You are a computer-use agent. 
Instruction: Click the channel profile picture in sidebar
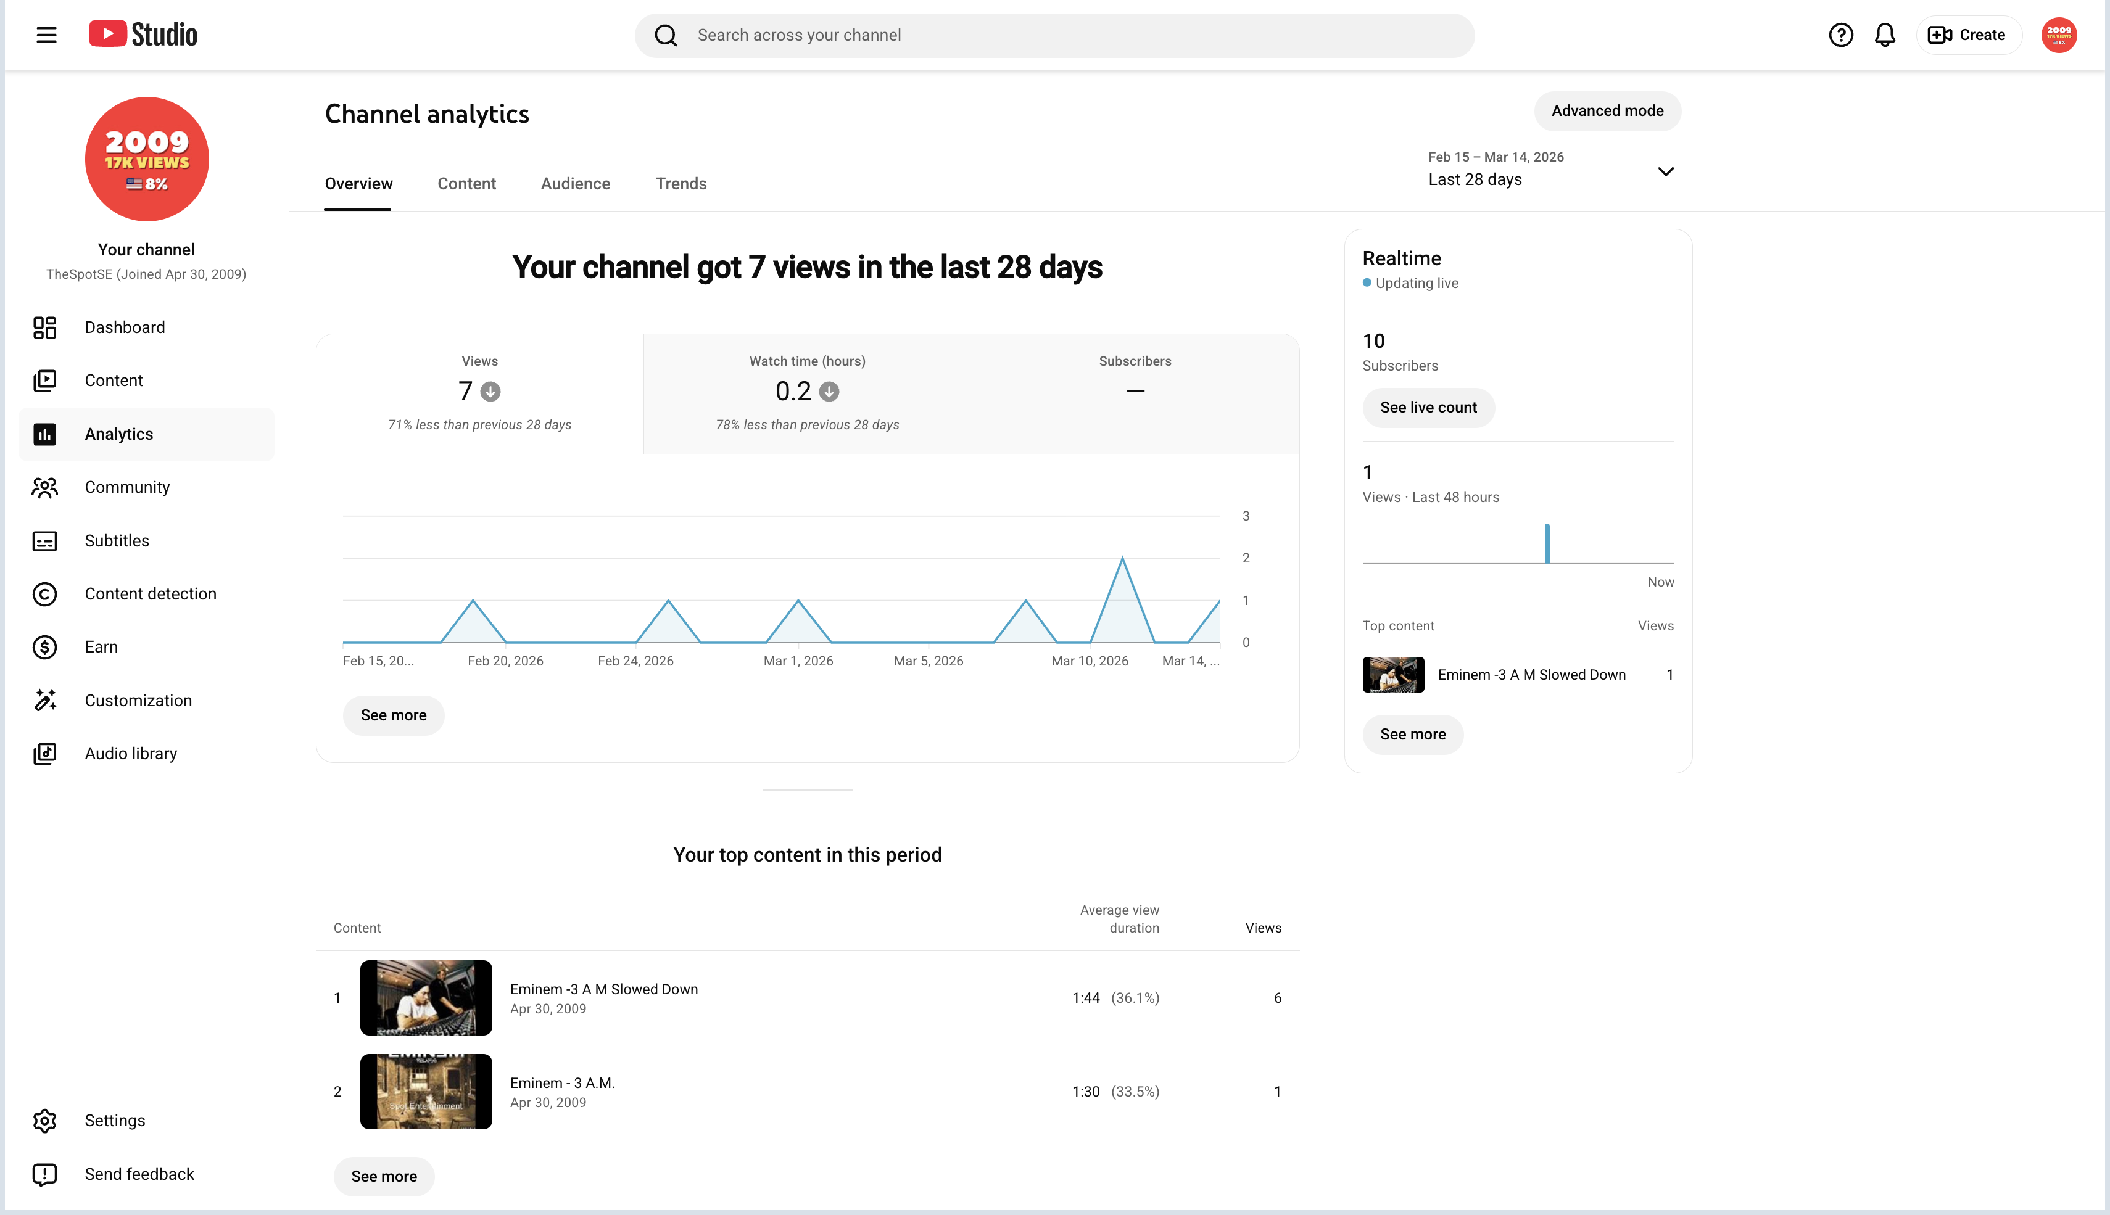coord(147,159)
